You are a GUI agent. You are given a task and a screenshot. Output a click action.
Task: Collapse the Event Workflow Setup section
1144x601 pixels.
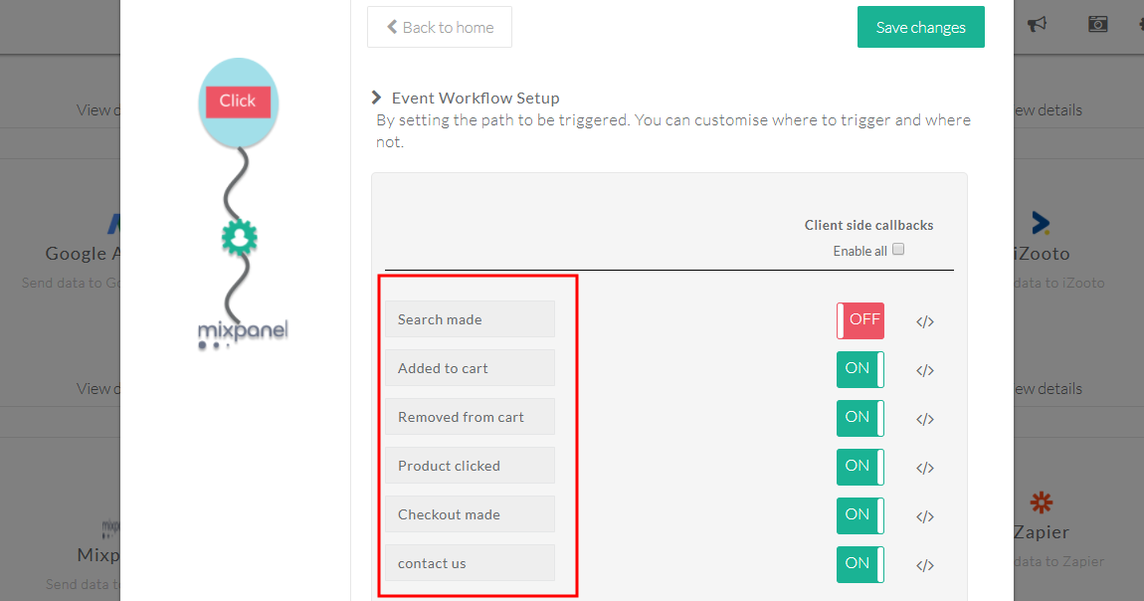click(376, 98)
